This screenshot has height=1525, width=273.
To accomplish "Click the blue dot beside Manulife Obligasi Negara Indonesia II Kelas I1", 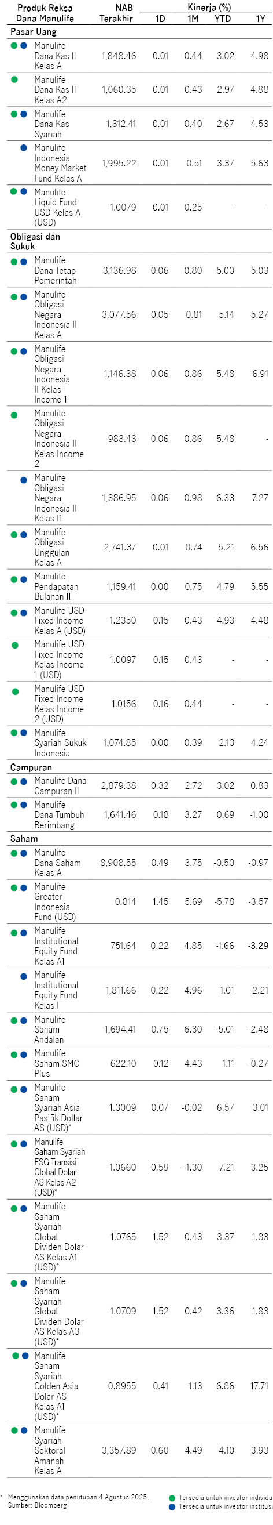I will (24, 480).
